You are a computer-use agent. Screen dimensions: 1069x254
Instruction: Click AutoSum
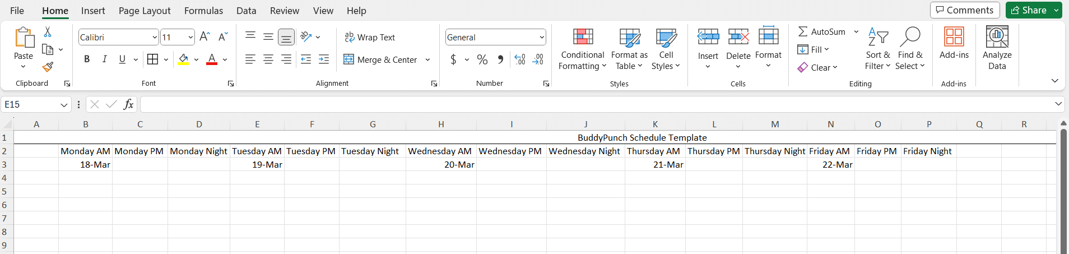(x=821, y=32)
